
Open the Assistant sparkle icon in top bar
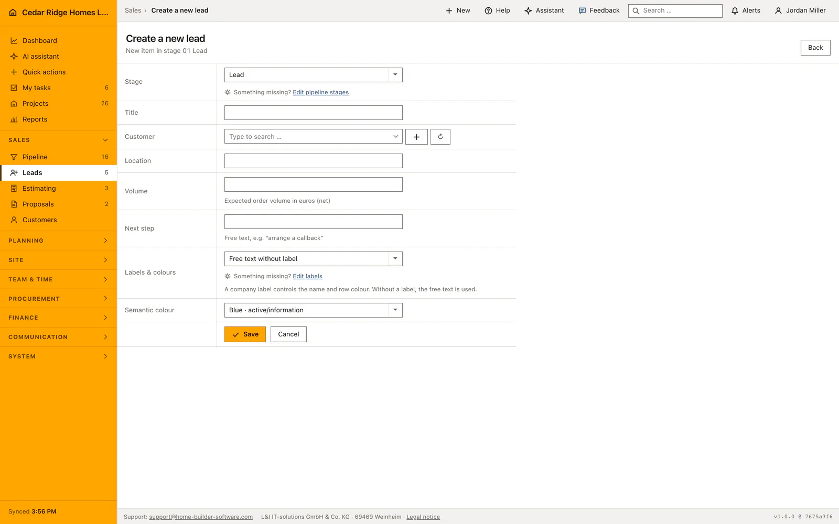[528, 10]
